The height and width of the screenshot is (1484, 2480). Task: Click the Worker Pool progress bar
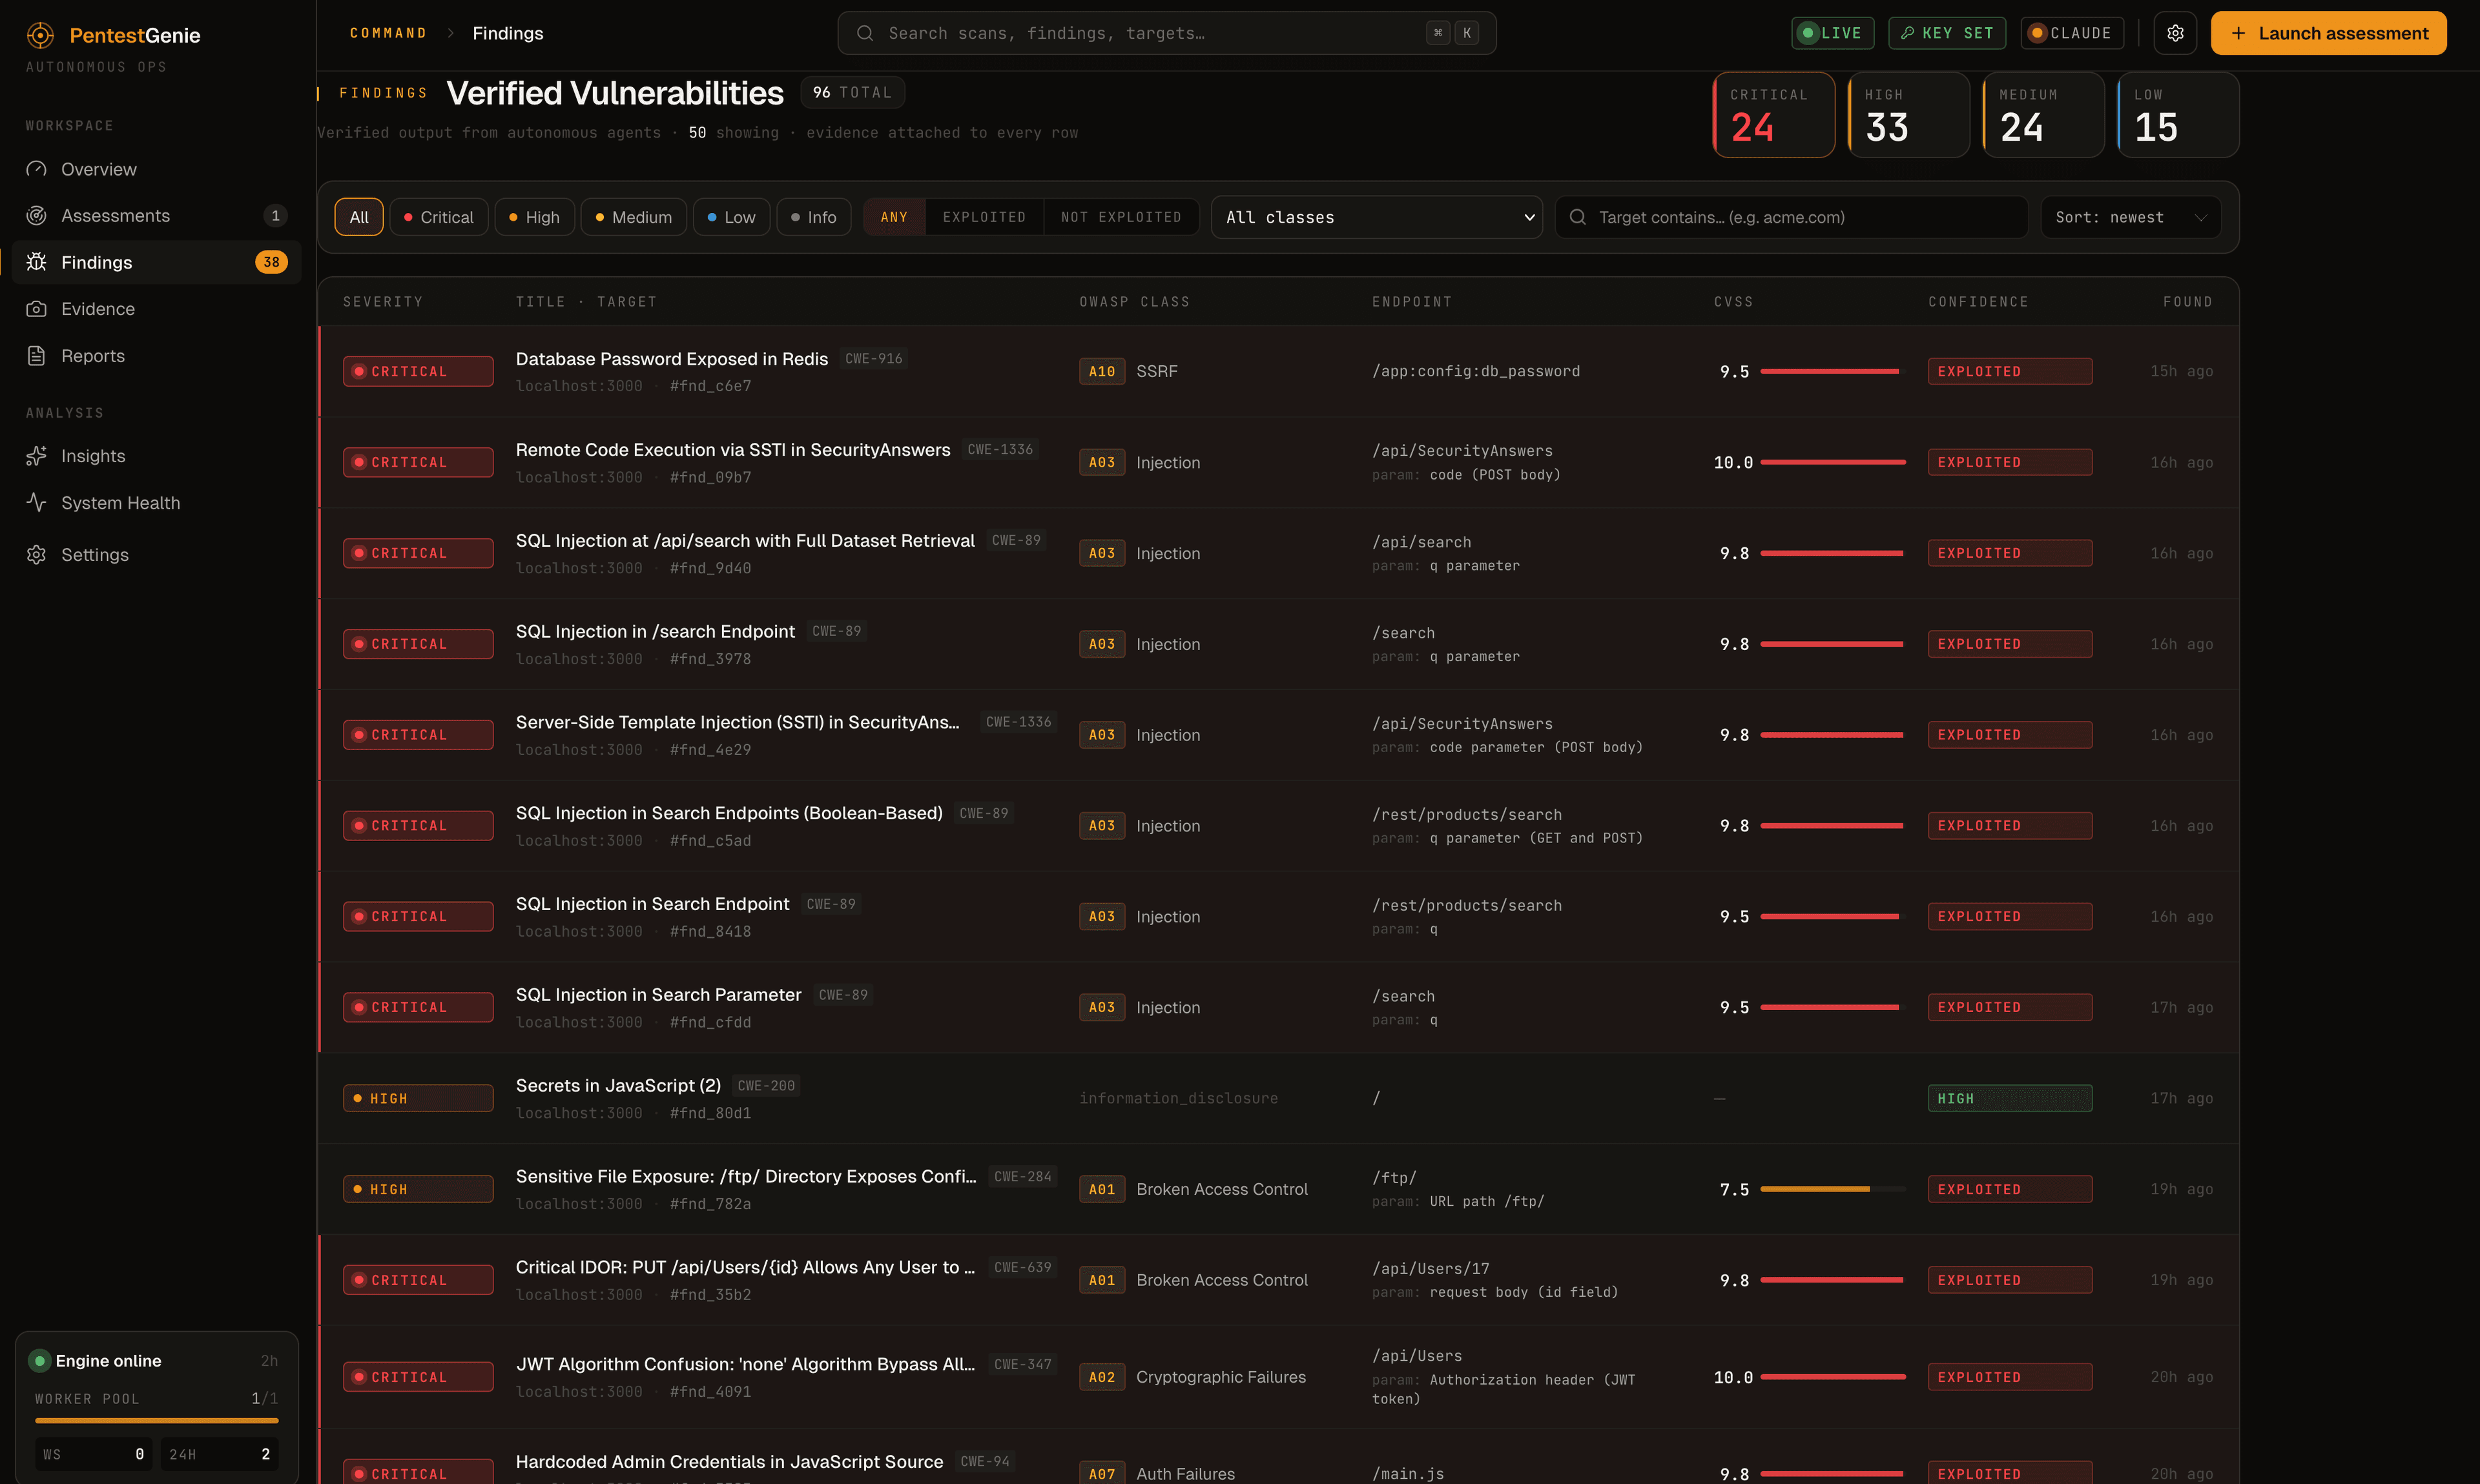coord(157,1420)
